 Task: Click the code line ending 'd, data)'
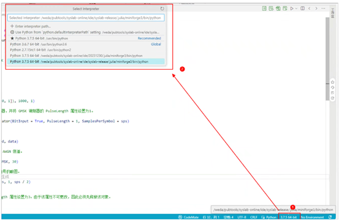point(10,141)
